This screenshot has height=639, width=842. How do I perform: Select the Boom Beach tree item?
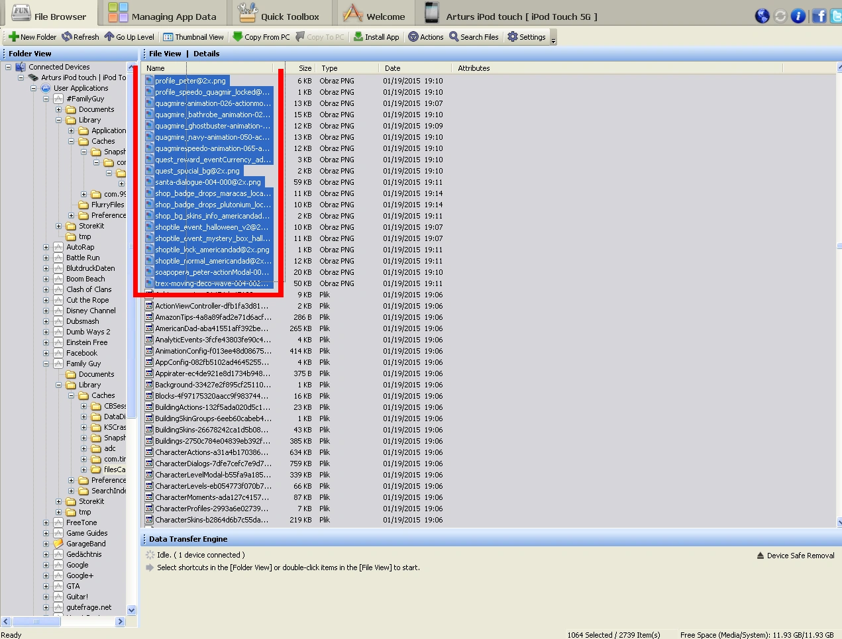pyautogui.click(x=85, y=279)
